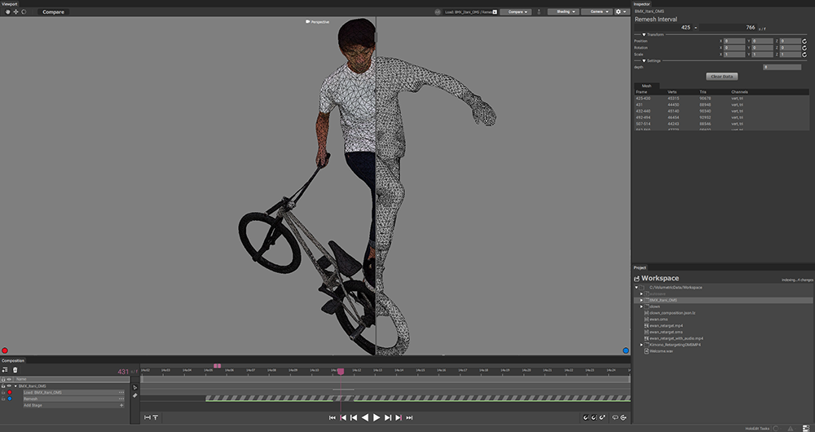
Task: Select the move tool in viewport toolbar
Action: point(15,11)
